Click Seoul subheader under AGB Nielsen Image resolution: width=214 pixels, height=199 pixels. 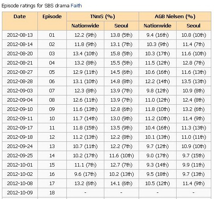[194, 26]
